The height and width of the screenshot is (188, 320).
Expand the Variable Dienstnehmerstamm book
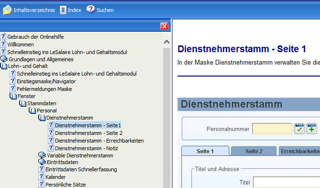pos(42,155)
